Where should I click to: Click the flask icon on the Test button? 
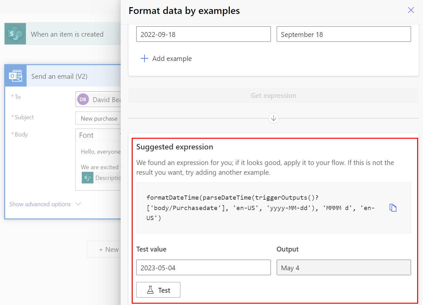(151, 289)
